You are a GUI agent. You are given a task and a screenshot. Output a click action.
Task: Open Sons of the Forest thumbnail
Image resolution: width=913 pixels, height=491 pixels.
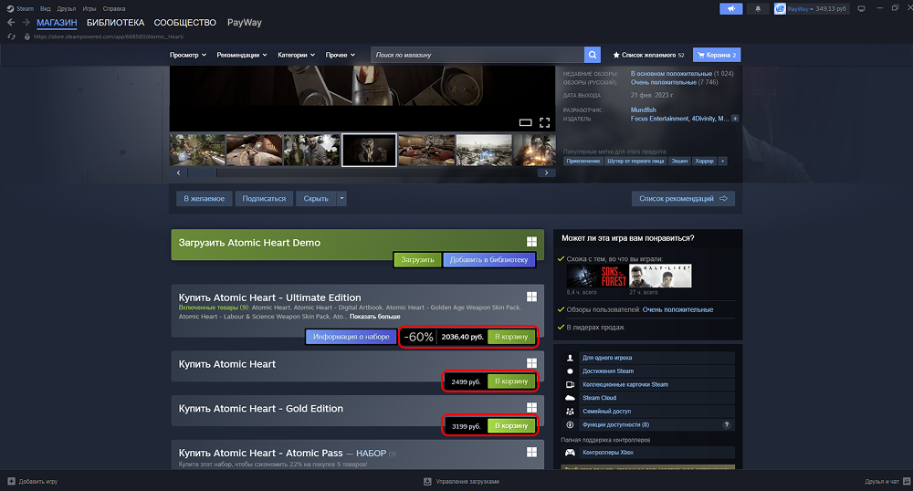coord(595,277)
